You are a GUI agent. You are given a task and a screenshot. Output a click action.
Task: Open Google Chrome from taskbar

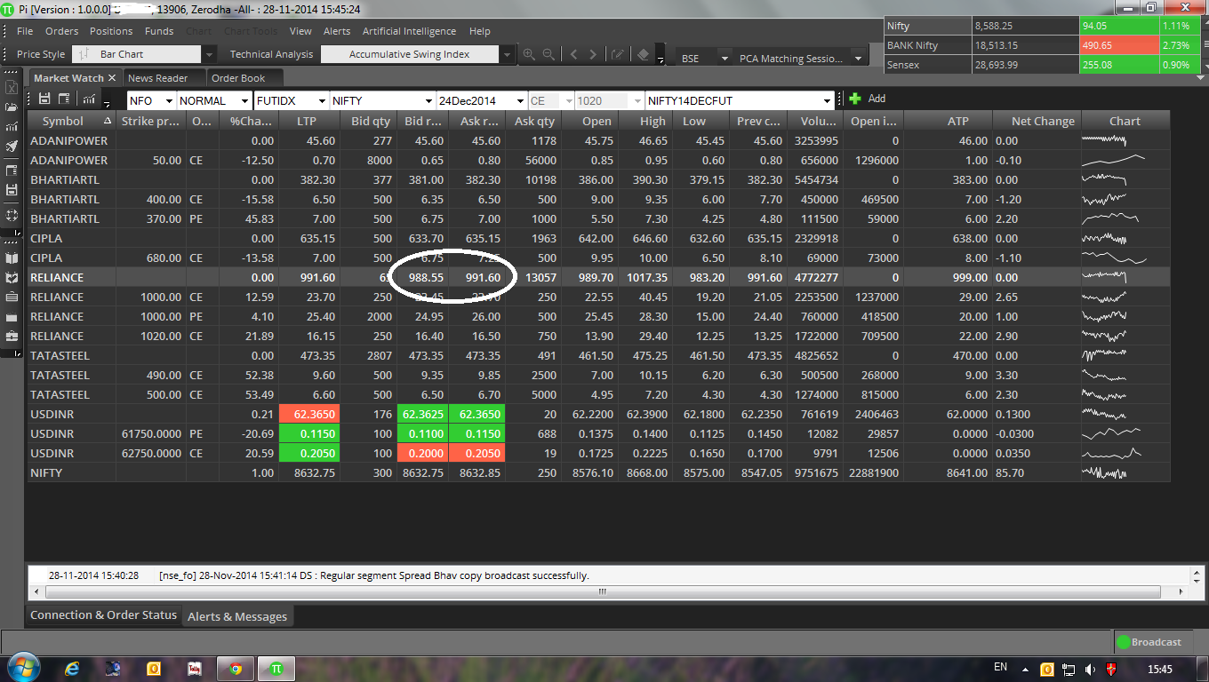click(236, 668)
